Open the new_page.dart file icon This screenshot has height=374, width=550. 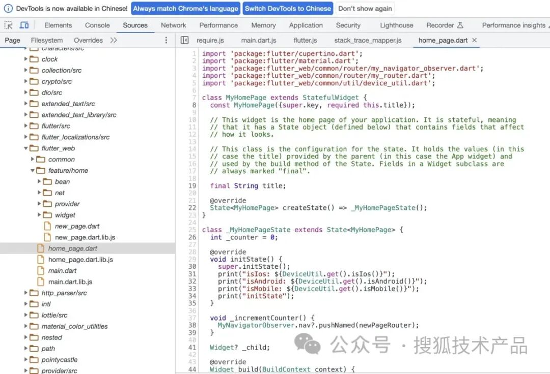click(47, 226)
